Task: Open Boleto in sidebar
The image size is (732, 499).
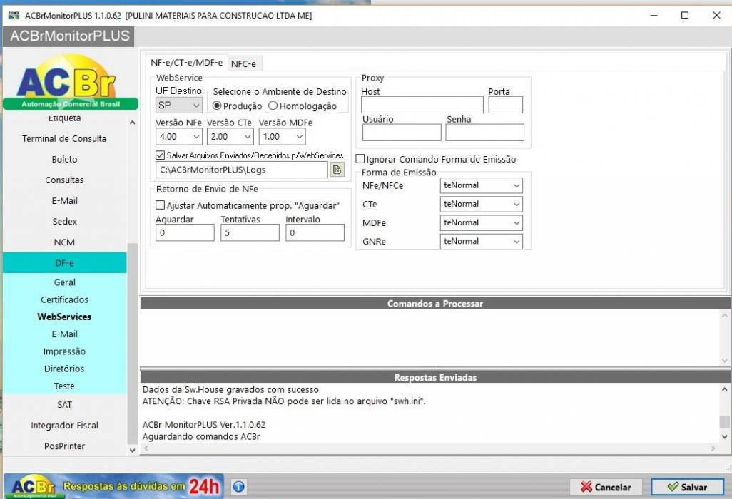Action: pyautogui.click(x=64, y=159)
